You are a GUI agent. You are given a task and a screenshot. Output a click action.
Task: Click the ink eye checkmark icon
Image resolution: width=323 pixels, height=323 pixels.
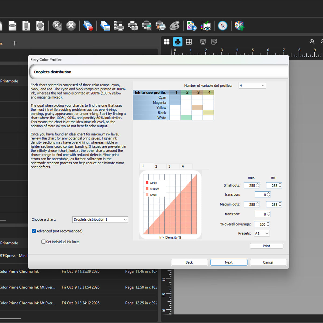coord(206,26)
